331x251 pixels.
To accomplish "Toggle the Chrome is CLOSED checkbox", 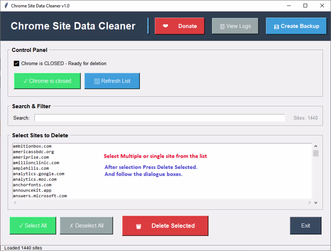I will [17, 63].
